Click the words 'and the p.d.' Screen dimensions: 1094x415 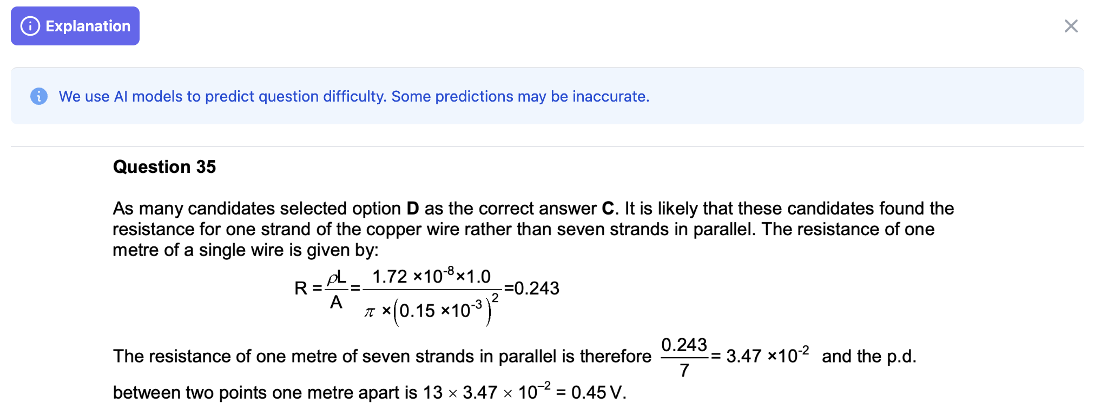(x=869, y=356)
